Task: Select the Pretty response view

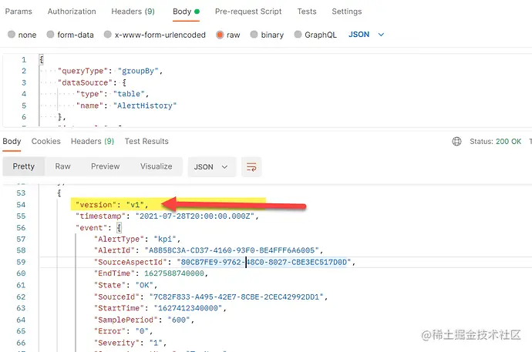Action: pos(24,166)
